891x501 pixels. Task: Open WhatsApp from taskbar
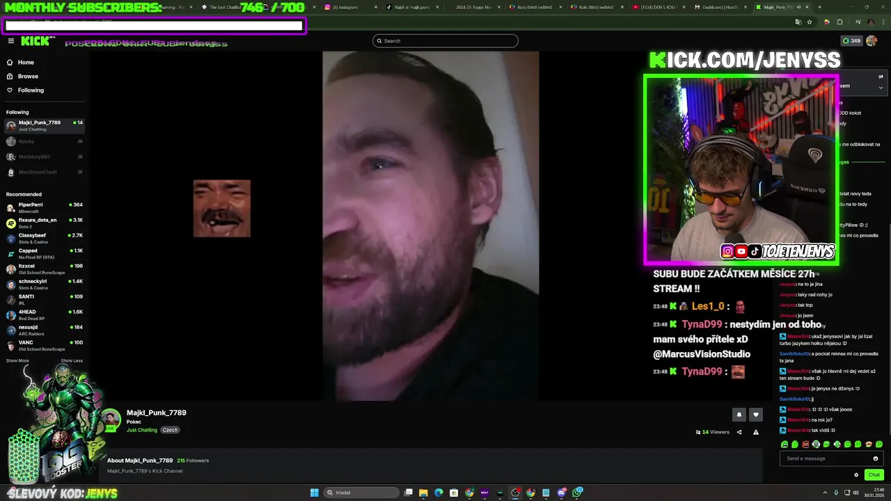point(577,493)
